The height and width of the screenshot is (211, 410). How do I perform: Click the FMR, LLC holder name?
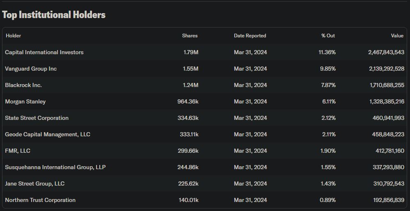point(18,151)
